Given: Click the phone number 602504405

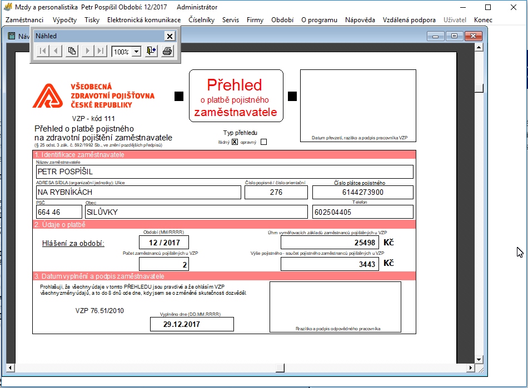Looking at the screenshot, I should point(363,212).
